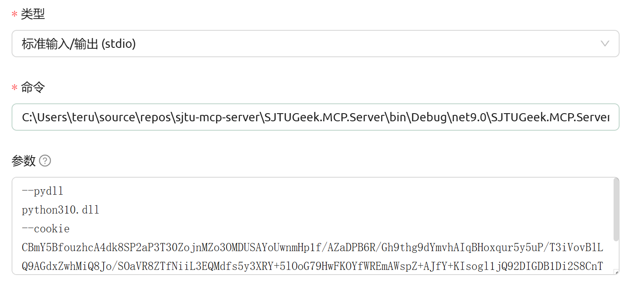The width and height of the screenshot is (629, 284).
Task: Click the red asterisk before 命令
Action: pyautogui.click(x=14, y=87)
